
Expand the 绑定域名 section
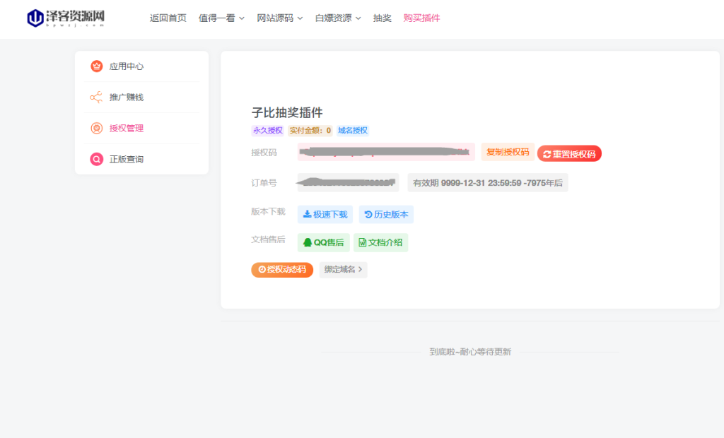click(x=343, y=270)
